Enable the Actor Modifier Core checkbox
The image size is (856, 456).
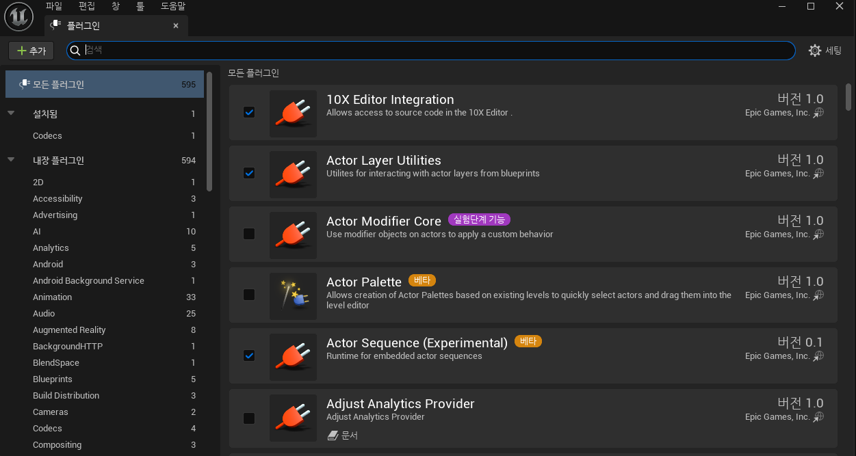click(249, 234)
